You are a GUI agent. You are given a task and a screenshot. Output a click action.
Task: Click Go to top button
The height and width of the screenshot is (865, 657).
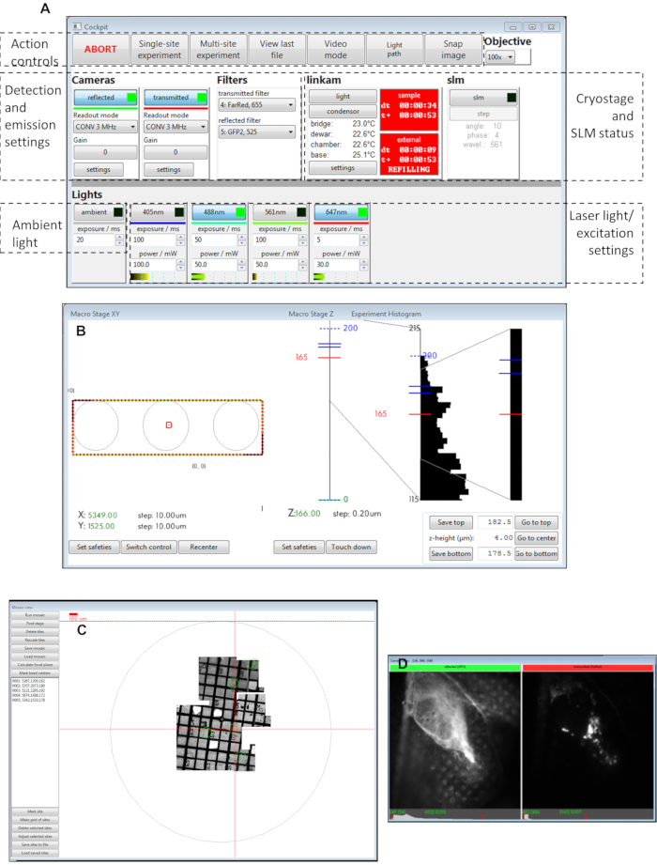536,522
